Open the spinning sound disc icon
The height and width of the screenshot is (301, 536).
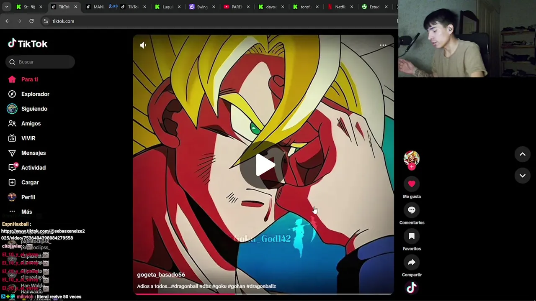(412, 288)
